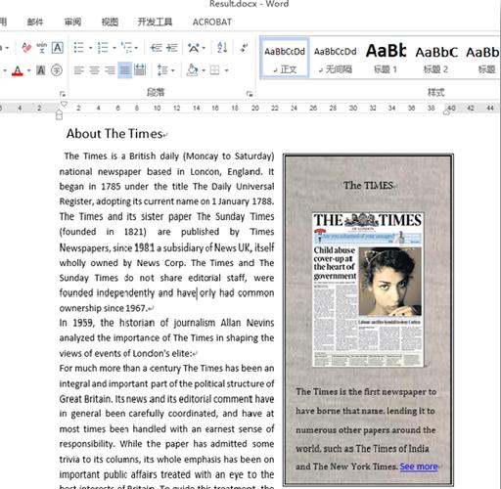Click the Sort A-Z icon
This screenshot has width=501, height=489.
pyautogui.click(x=222, y=48)
